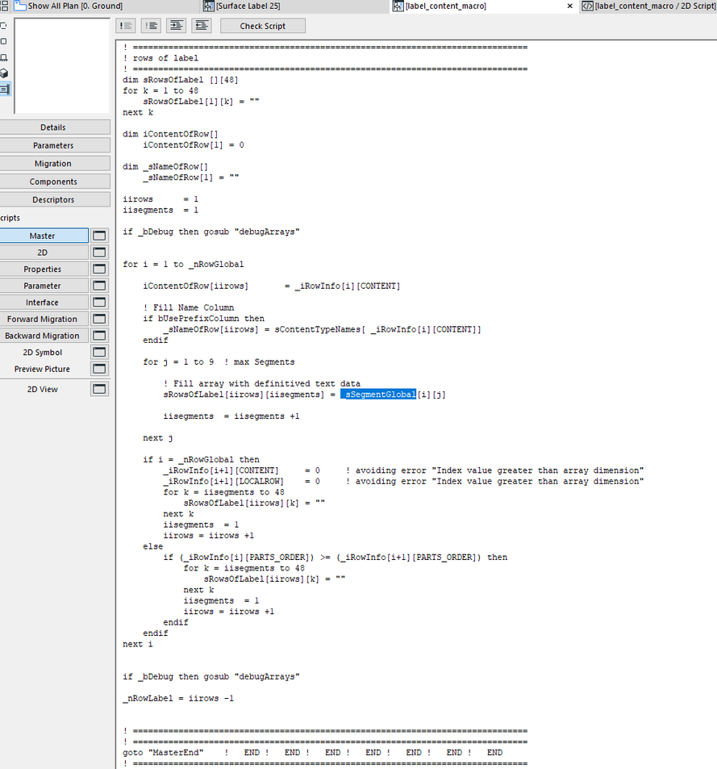Click the 'next i' line

coord(138,645)
